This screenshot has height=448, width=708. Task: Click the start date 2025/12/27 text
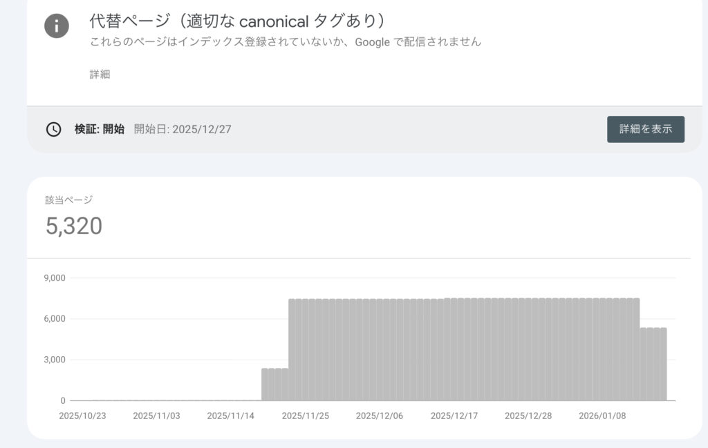point(203,128)
